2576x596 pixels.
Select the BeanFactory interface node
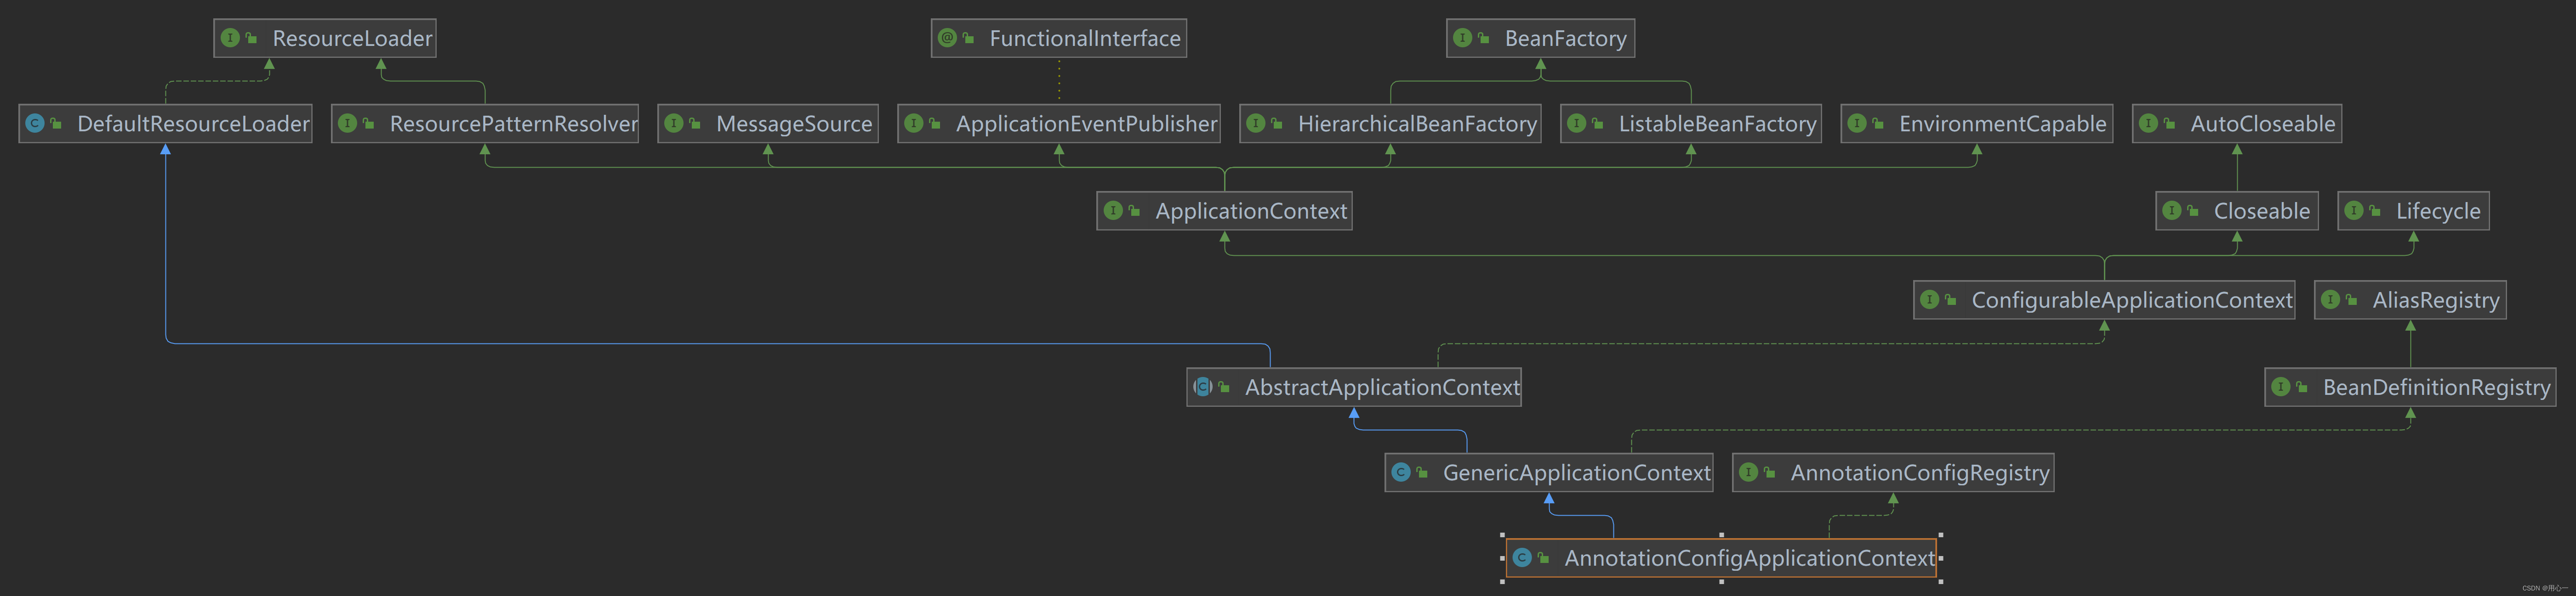(1540, 38)
